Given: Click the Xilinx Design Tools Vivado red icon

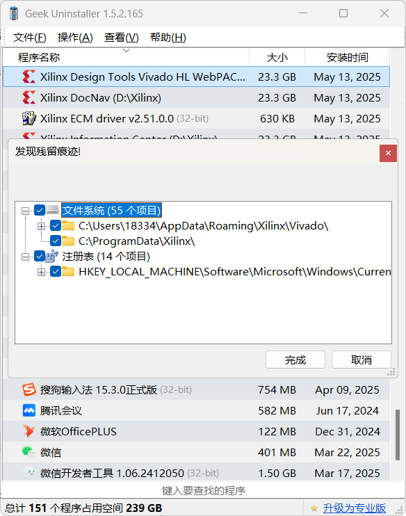Looking at the screenshot, I should [x=29, y=76].
